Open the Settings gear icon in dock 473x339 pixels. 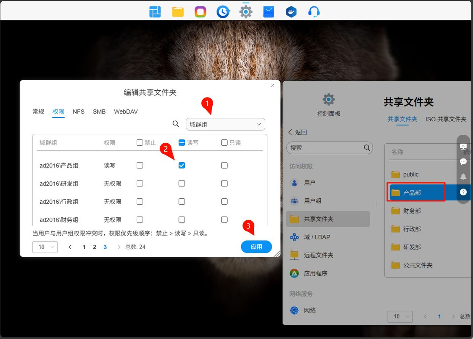click(x=246, y=12)
